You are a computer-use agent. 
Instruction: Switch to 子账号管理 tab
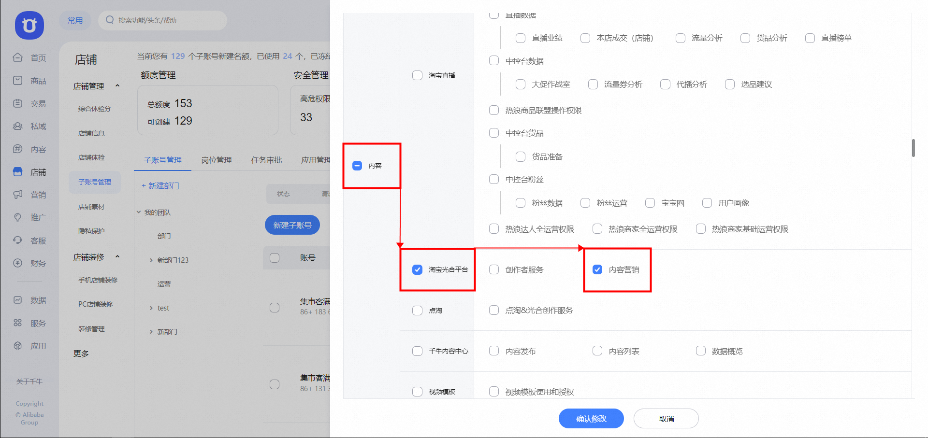point(163,160)
